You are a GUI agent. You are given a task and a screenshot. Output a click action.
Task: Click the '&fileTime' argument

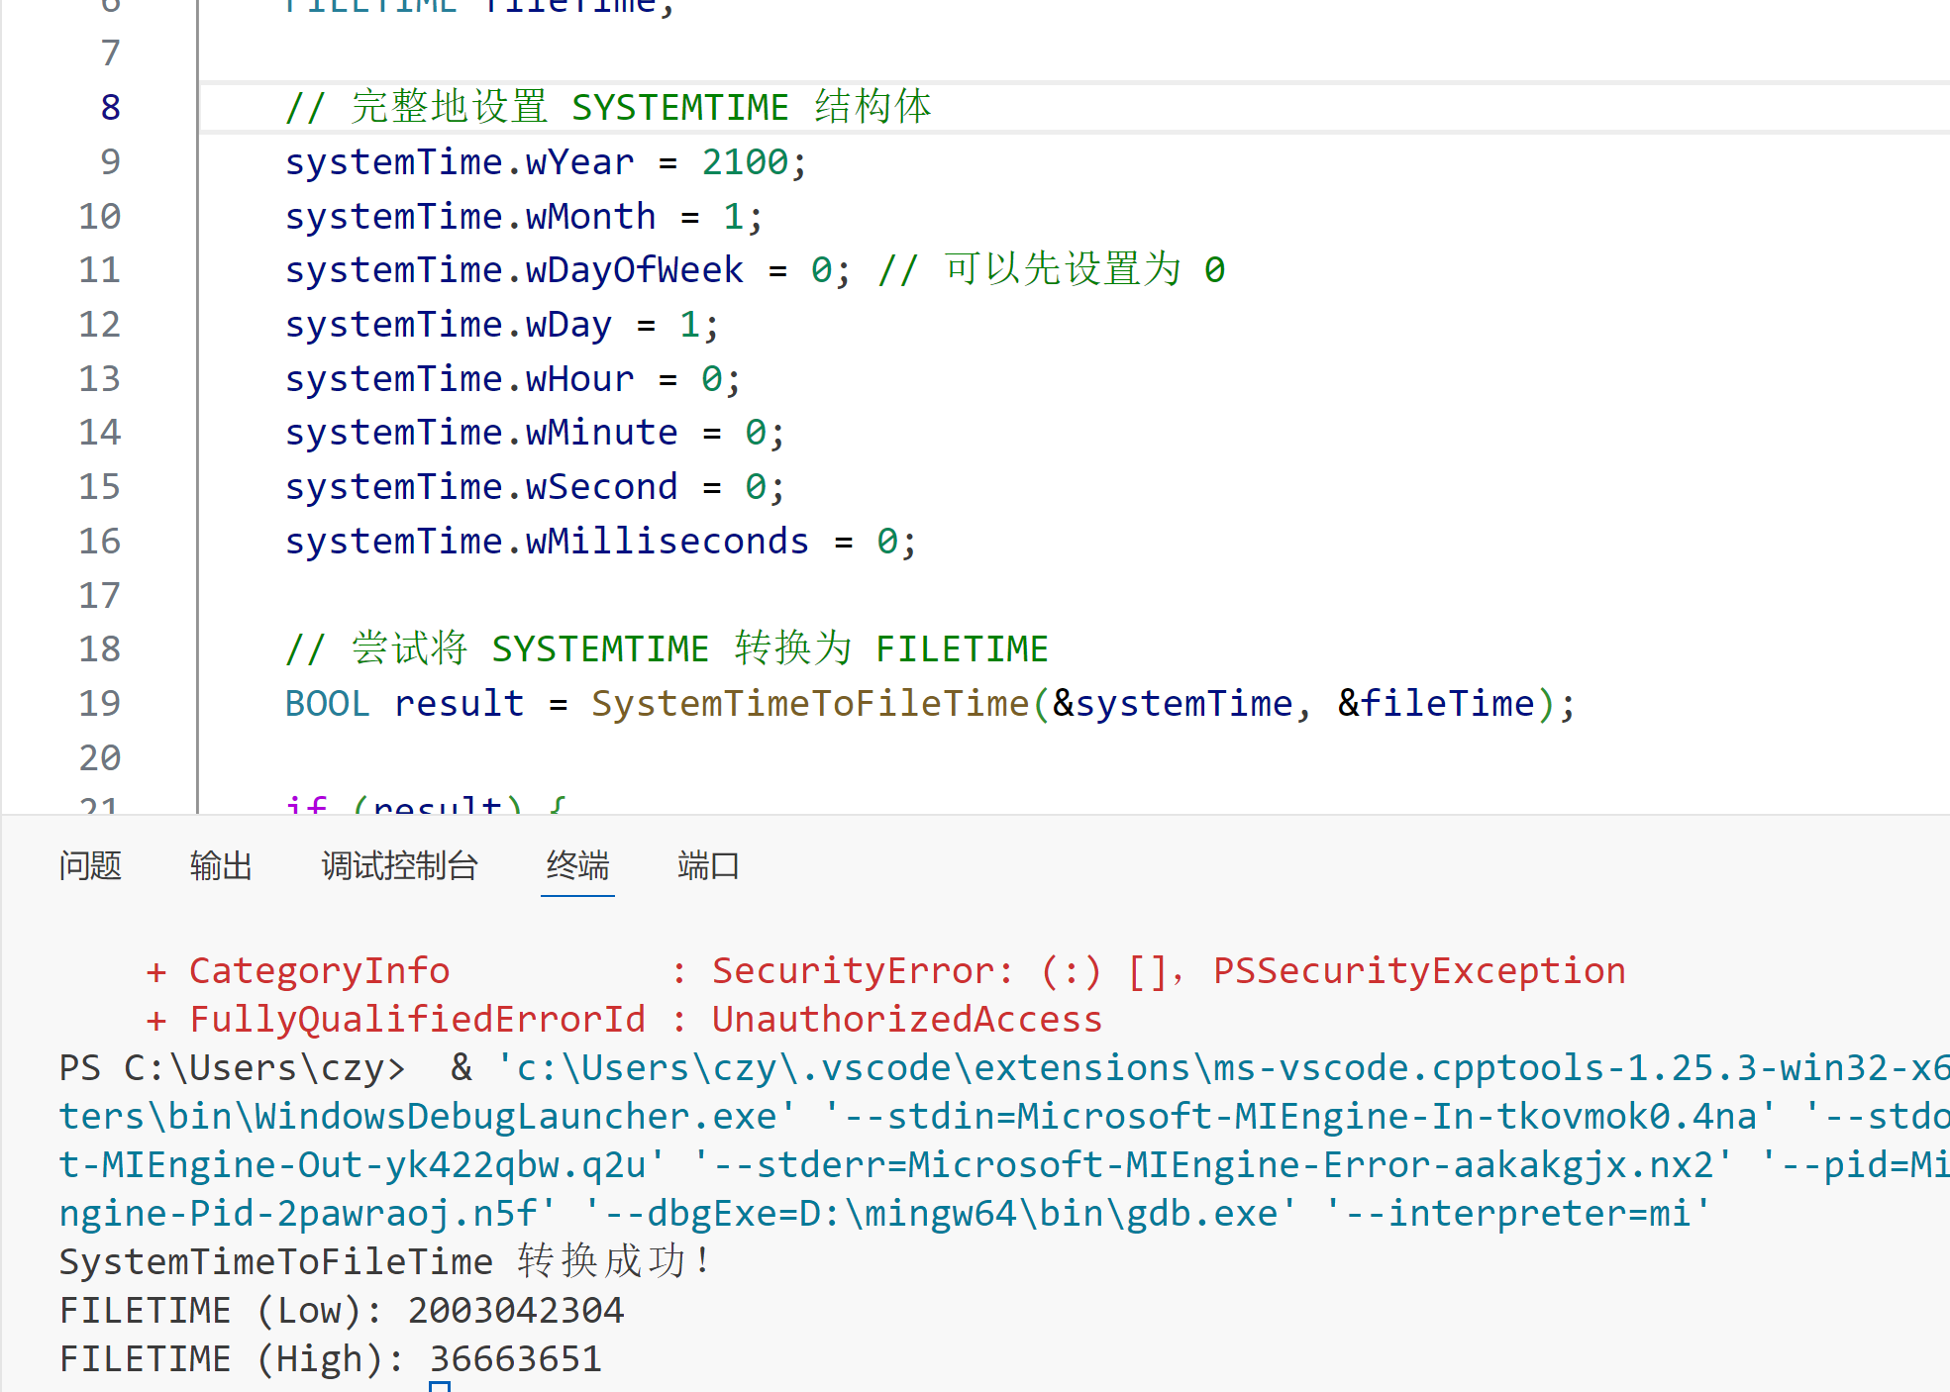coord(1436,703)
